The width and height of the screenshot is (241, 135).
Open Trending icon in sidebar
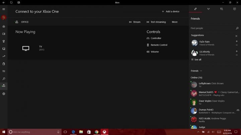(4, 56)
